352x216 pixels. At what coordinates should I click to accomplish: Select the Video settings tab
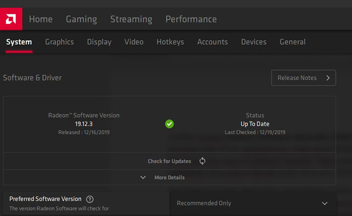[134, 42]
